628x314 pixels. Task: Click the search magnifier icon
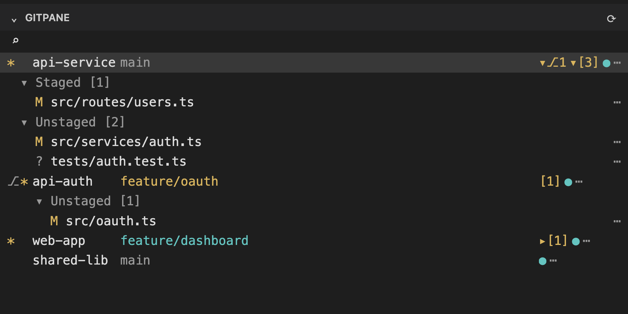click(15, 40)
